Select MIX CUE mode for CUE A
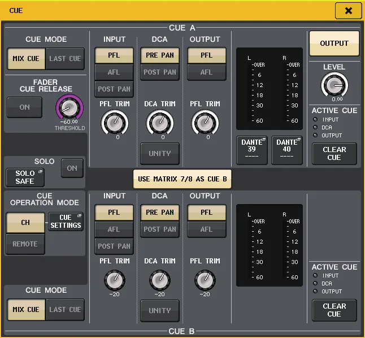The width and height of the screenshot is (365, 338). pos(26,59)
